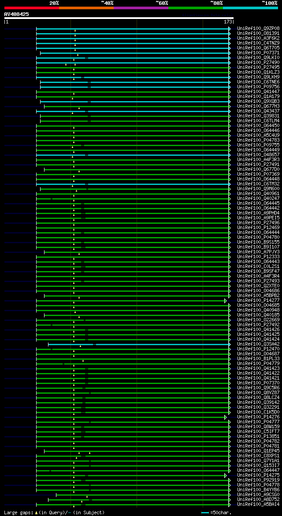Pick the UniRef100_B9S155 row label
This screenshot has height=516, width=282.
258,242
